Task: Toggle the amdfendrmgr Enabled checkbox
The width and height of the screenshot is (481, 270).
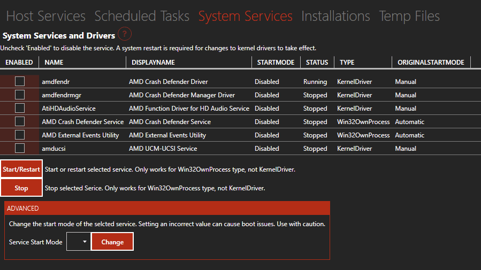Action: pyautogui.click(x=20, y=95)
